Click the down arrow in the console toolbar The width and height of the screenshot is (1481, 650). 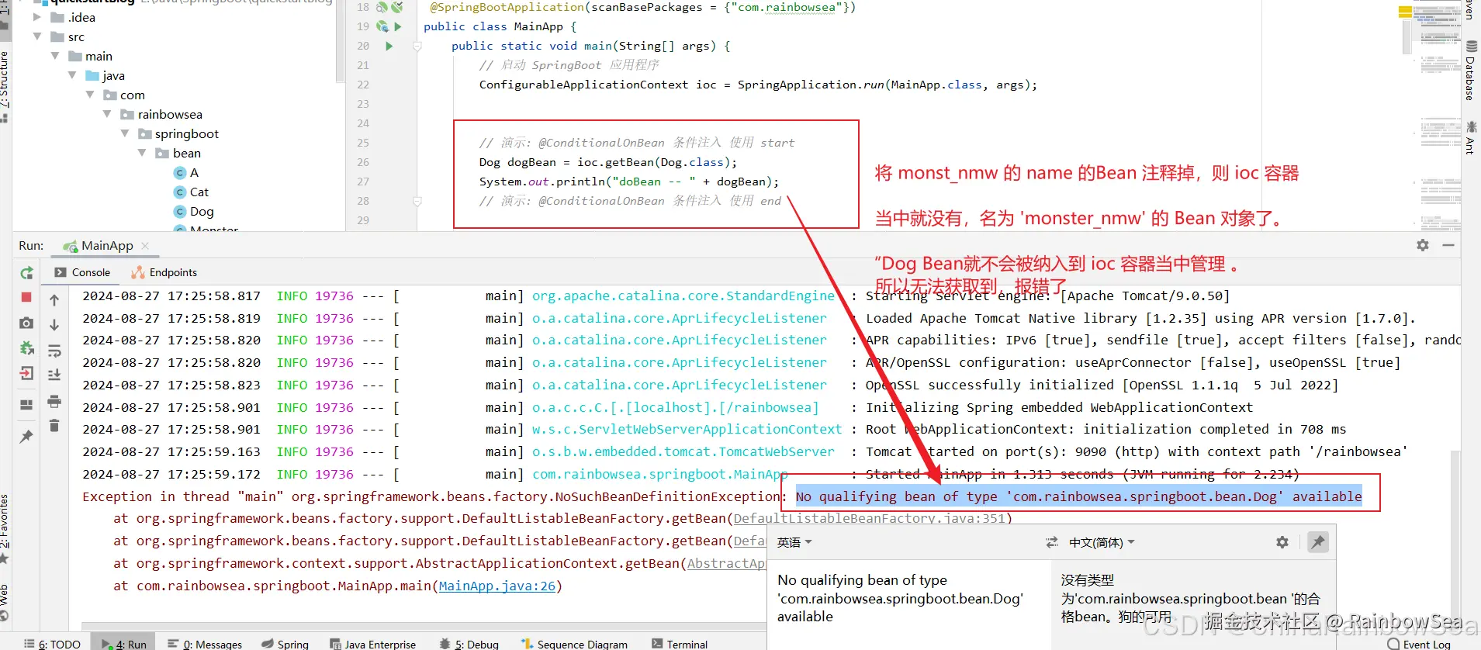click(54, 325)
